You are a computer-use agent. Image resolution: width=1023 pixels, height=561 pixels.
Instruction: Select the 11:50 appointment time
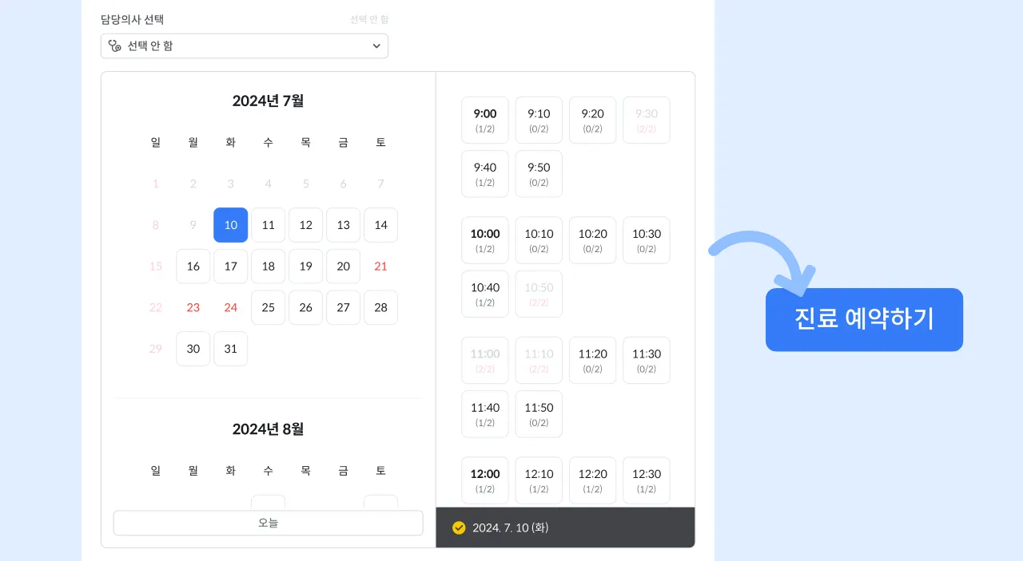tap(539, 413)
